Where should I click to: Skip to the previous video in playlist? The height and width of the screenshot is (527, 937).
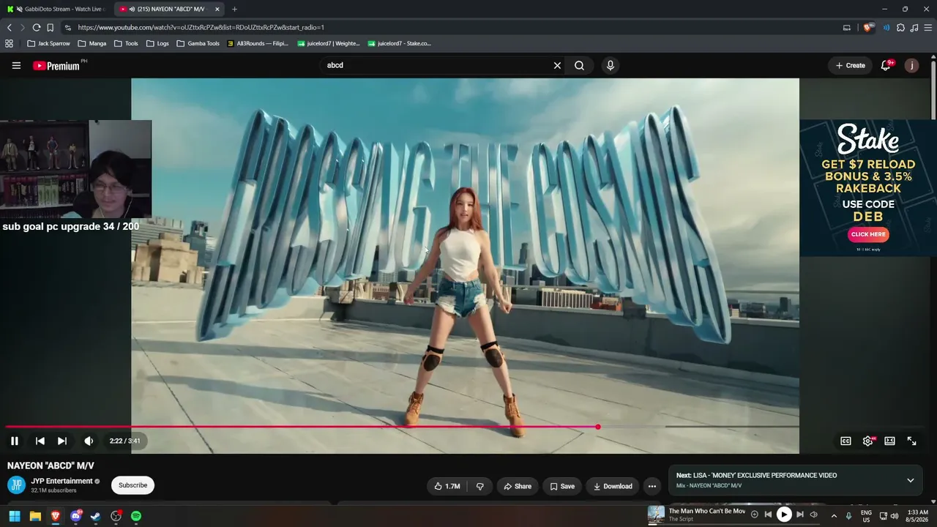coord(40,441)
